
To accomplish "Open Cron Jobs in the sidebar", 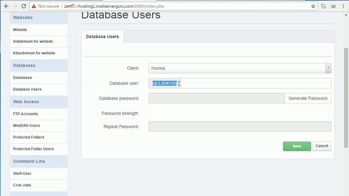I will 39,185.
